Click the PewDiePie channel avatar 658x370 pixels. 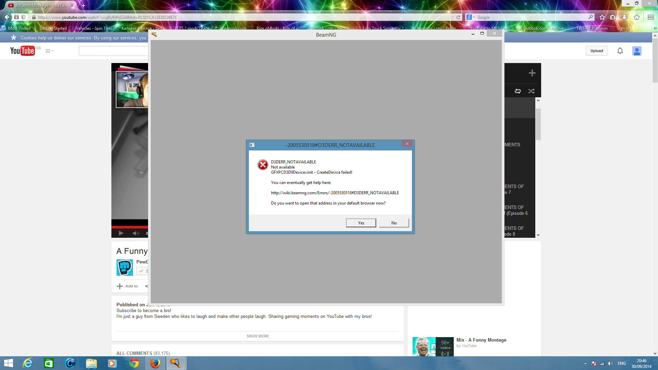tap(125, 268)
